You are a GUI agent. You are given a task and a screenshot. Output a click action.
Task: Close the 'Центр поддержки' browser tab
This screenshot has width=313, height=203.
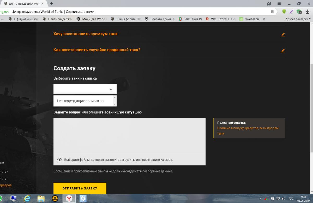(x=43, y=4)
